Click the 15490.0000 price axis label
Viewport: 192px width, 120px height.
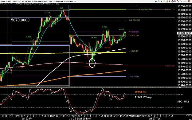click(184, 85)
